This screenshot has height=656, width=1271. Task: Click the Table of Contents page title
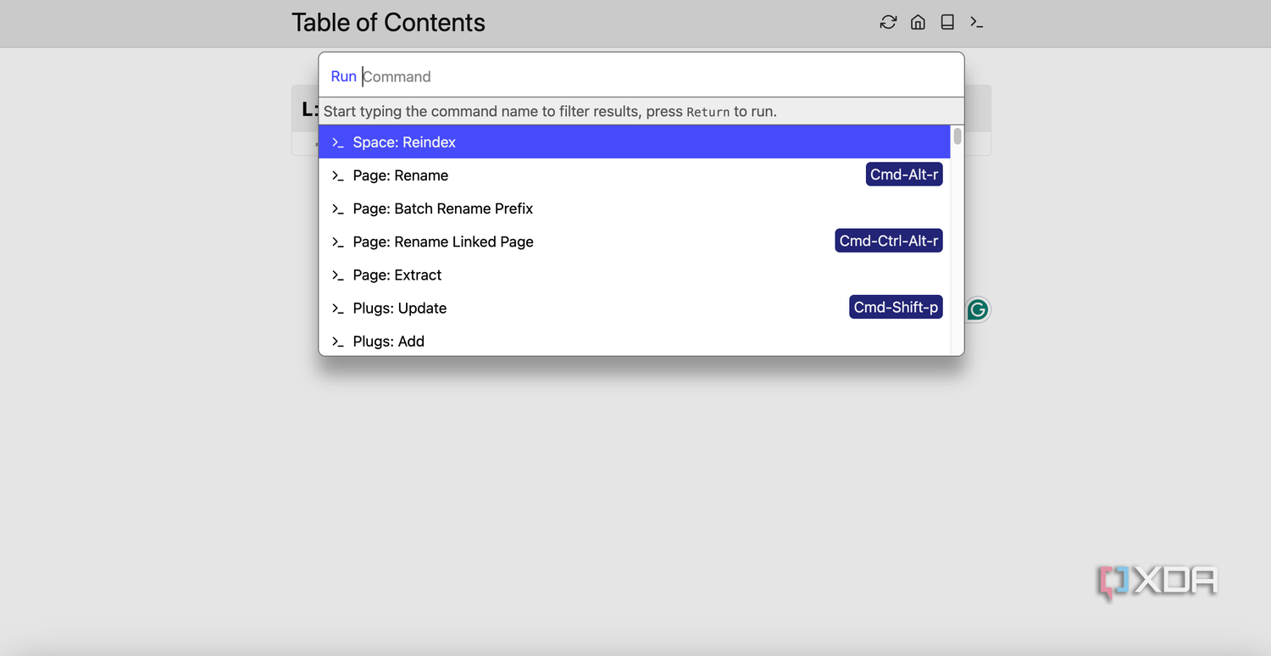(388, 23)
